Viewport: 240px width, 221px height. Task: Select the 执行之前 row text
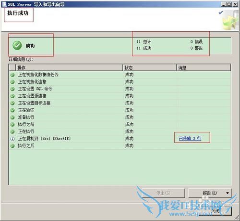tap(26, 124)
